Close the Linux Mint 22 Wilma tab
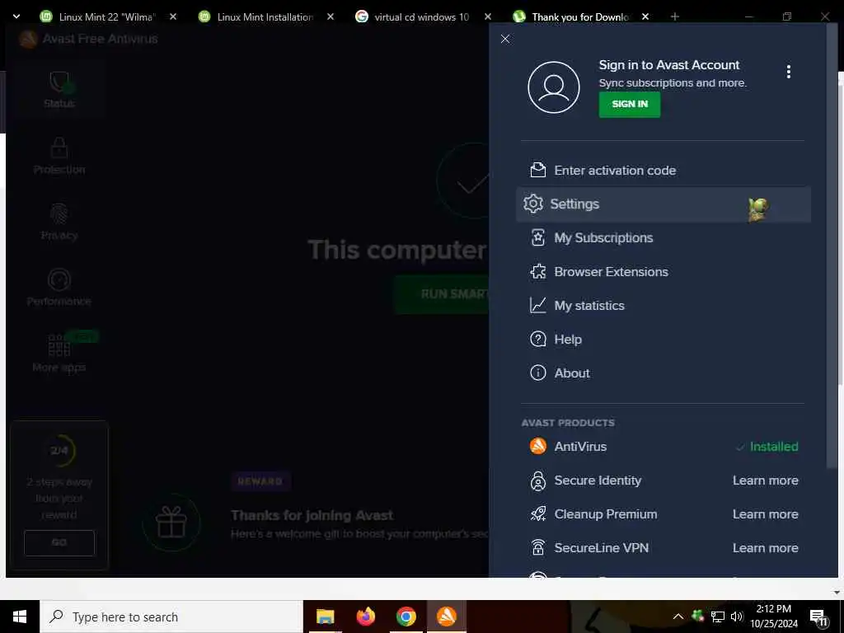Image resolution: width=844 pixels, height=633 pixels. [173, 16]
